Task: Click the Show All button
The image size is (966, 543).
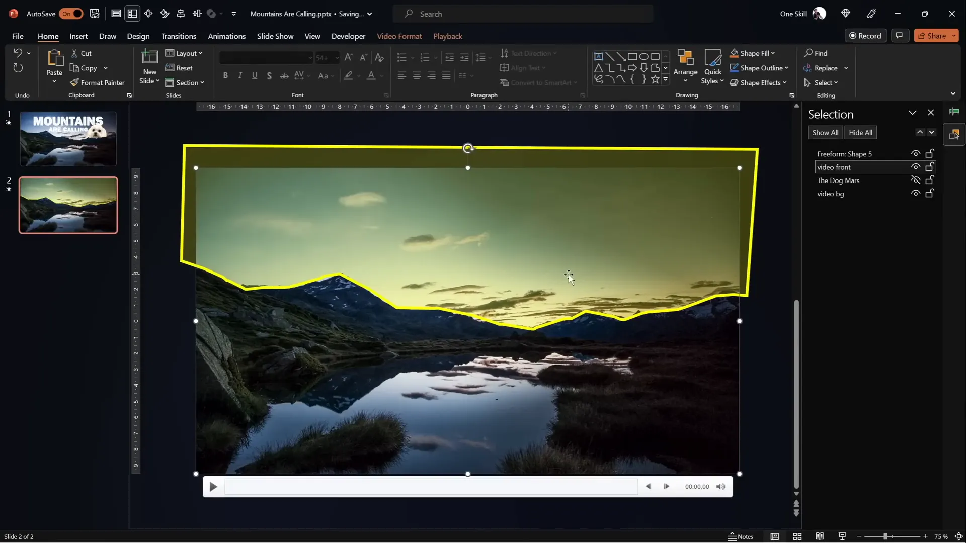Action: coord(825,133)
